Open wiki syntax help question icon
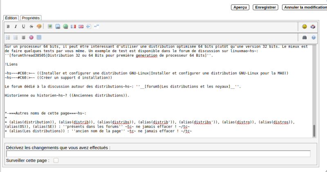The width and height of the screenshot is (327, 172). (314, 37)
